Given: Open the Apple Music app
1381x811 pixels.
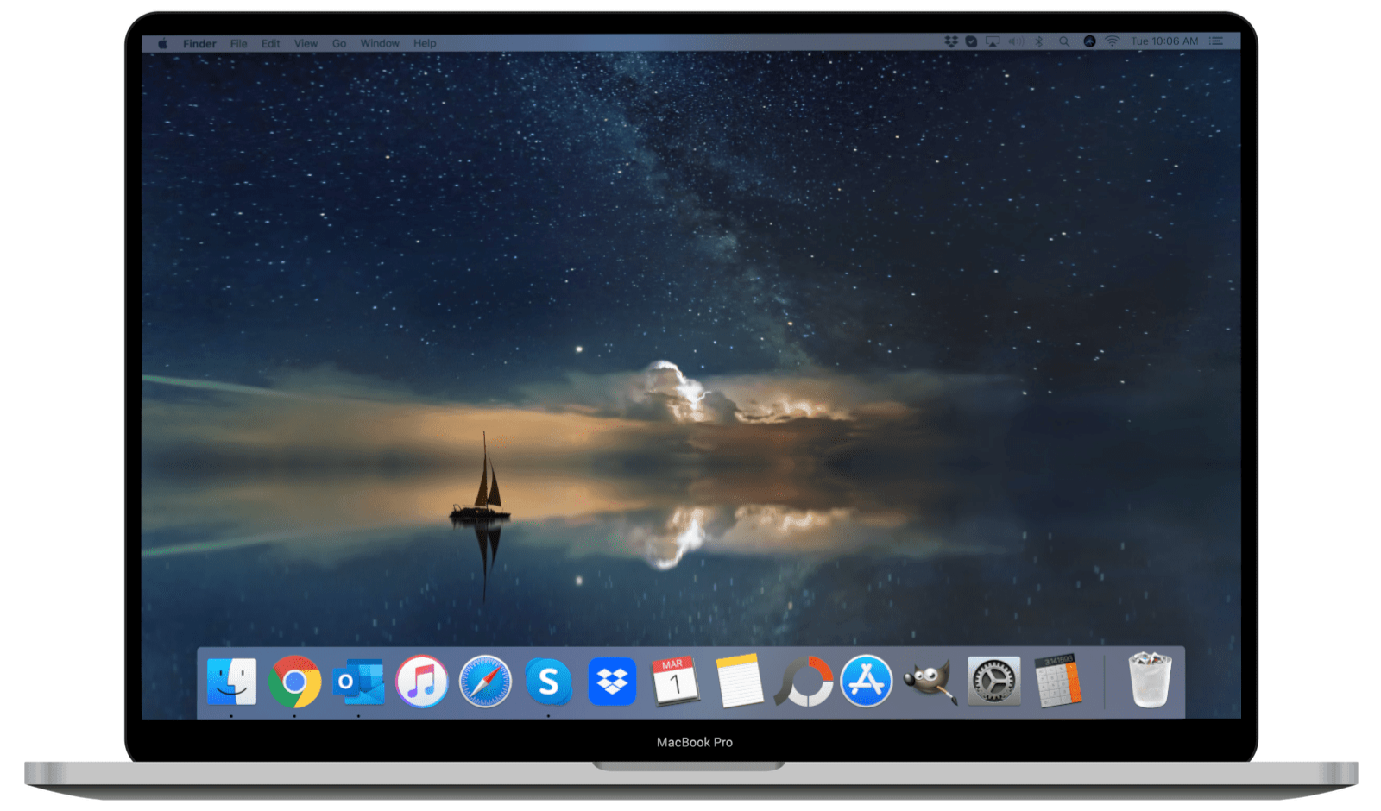Looking at the screenshot, I should (422, 682).
